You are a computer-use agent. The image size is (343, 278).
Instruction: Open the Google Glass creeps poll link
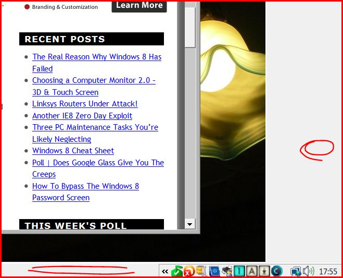[98, 168]
